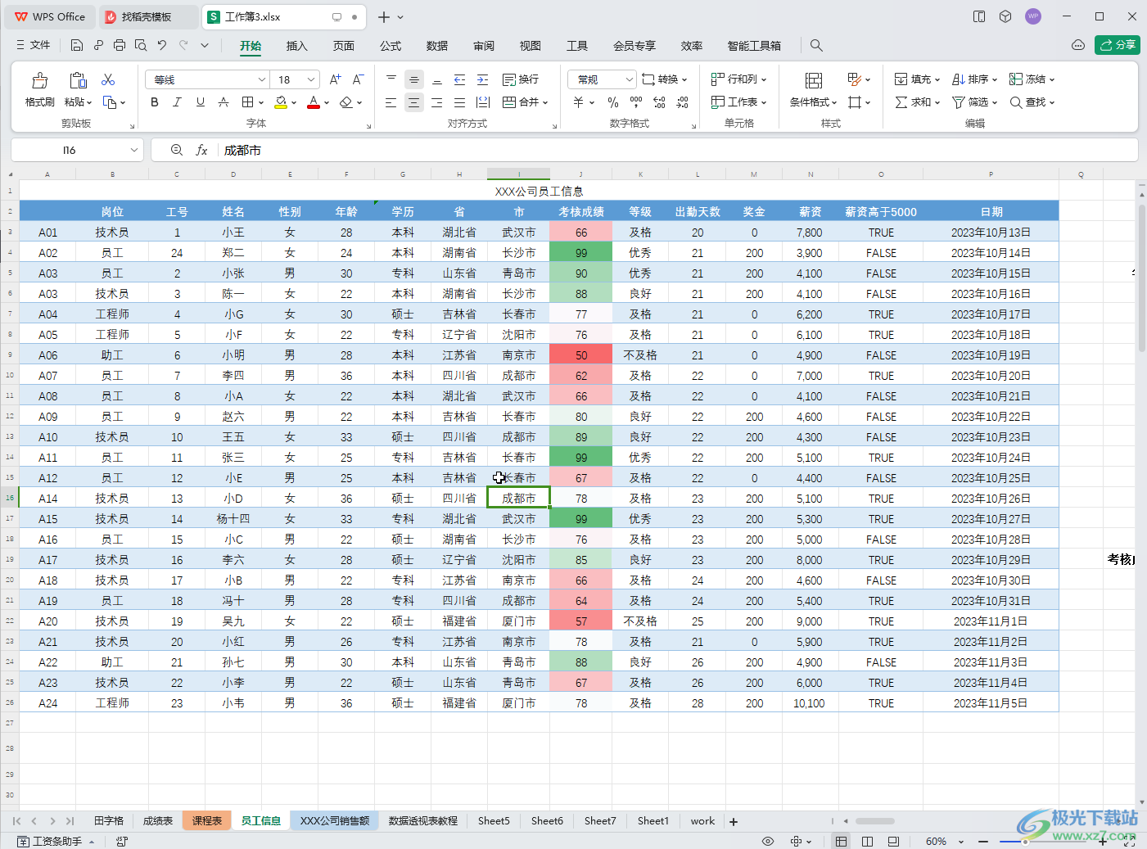Toggle Underline formatting
Image resolution: width=1147 pixels, height=849 pixels.
pyautogui.click(x=200, y=102)
